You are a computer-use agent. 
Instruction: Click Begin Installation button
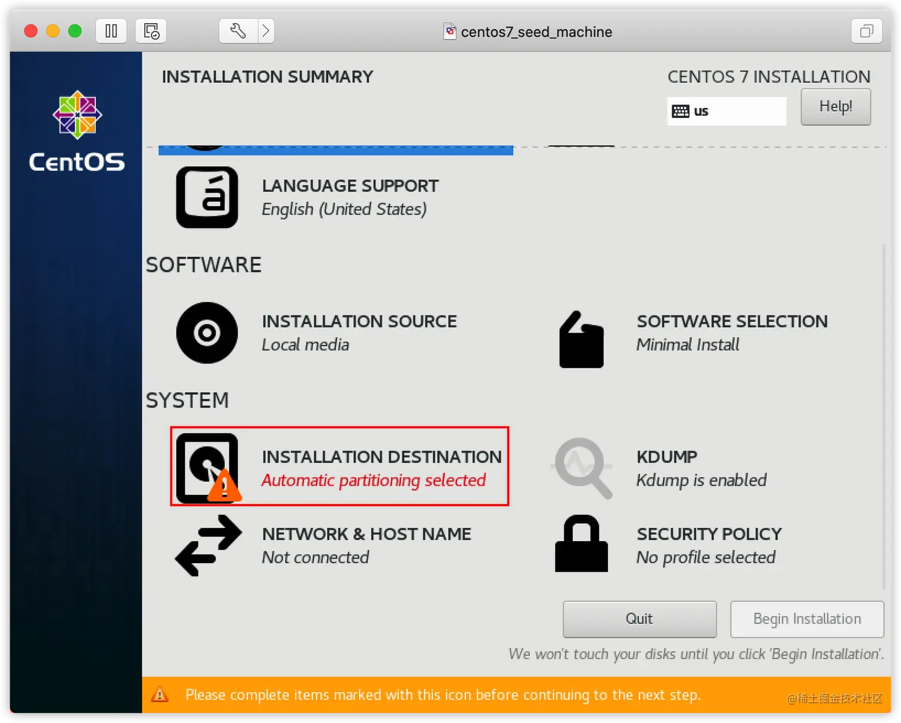(807, 619)
